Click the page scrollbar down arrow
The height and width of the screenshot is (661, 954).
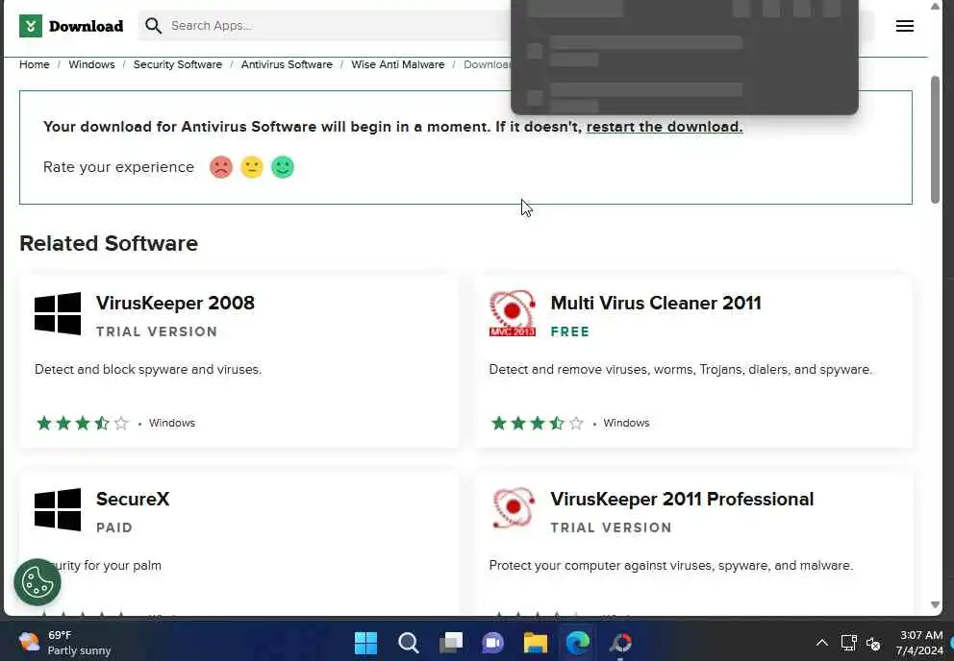[x=935, y=604]
